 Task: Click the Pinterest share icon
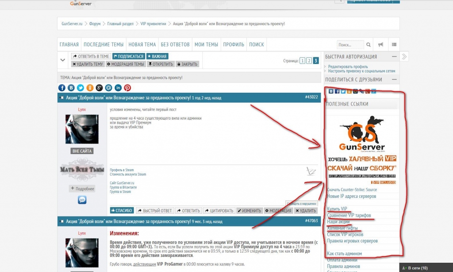127,88
